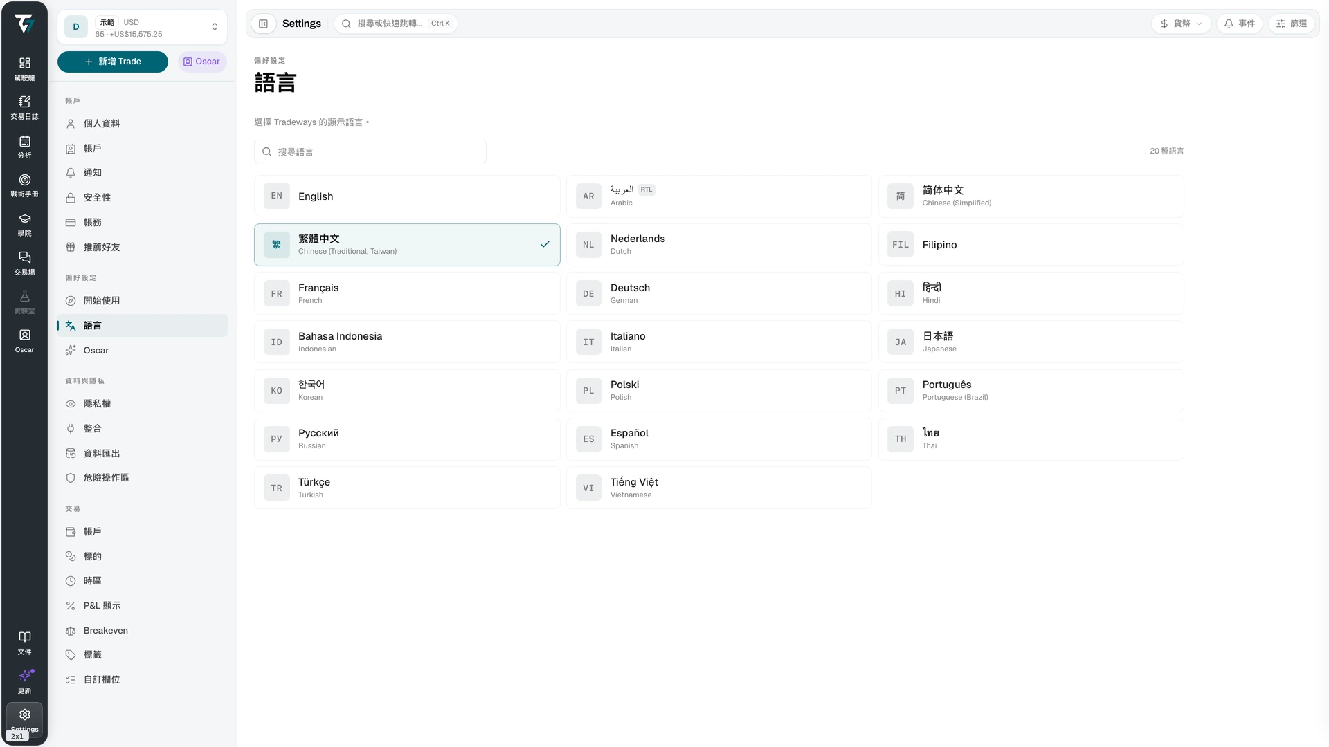Open the playbook (戰術手冊) target icon
This screenshot has height=747, width=1329.
(24, 180)
